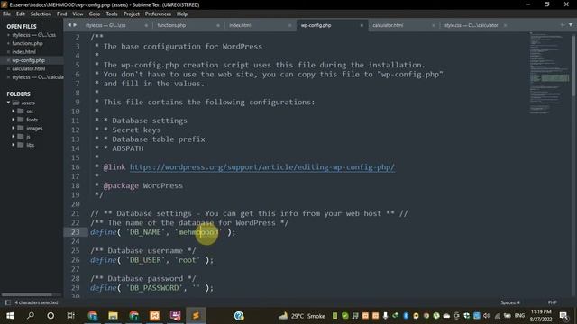Open the Tools menu
Image resolution: width=577 pixels, height=324 pixels.
[x=112, y=14]
